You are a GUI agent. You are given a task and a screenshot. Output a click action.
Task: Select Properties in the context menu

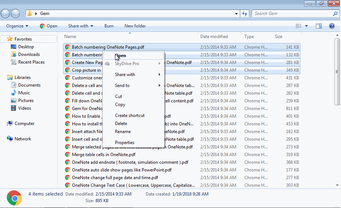[124, 143]
